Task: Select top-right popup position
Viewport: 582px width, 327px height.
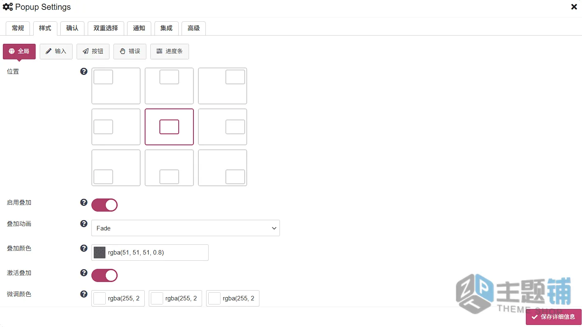Action: click(223, 86)
